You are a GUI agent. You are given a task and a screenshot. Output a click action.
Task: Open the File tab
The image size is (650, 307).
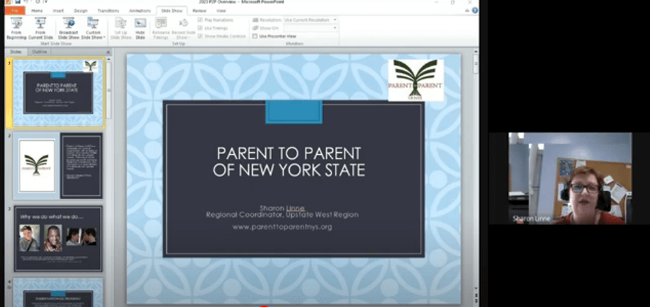point(15,10)
